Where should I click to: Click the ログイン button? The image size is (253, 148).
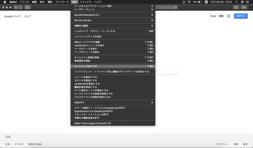(241, 16)
